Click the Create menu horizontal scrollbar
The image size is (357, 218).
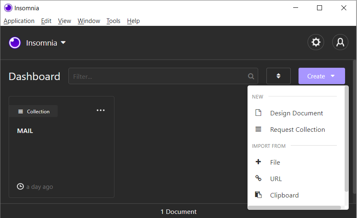294,207
